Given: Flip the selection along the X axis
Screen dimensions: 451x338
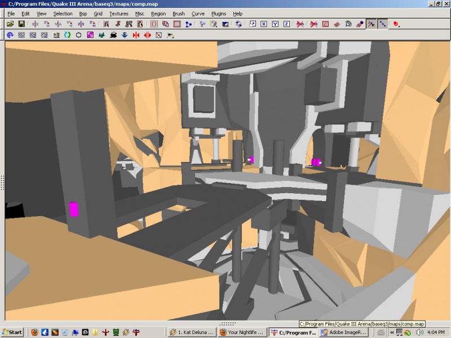Looking at the screenshot, I should click(x=35, y=24).
